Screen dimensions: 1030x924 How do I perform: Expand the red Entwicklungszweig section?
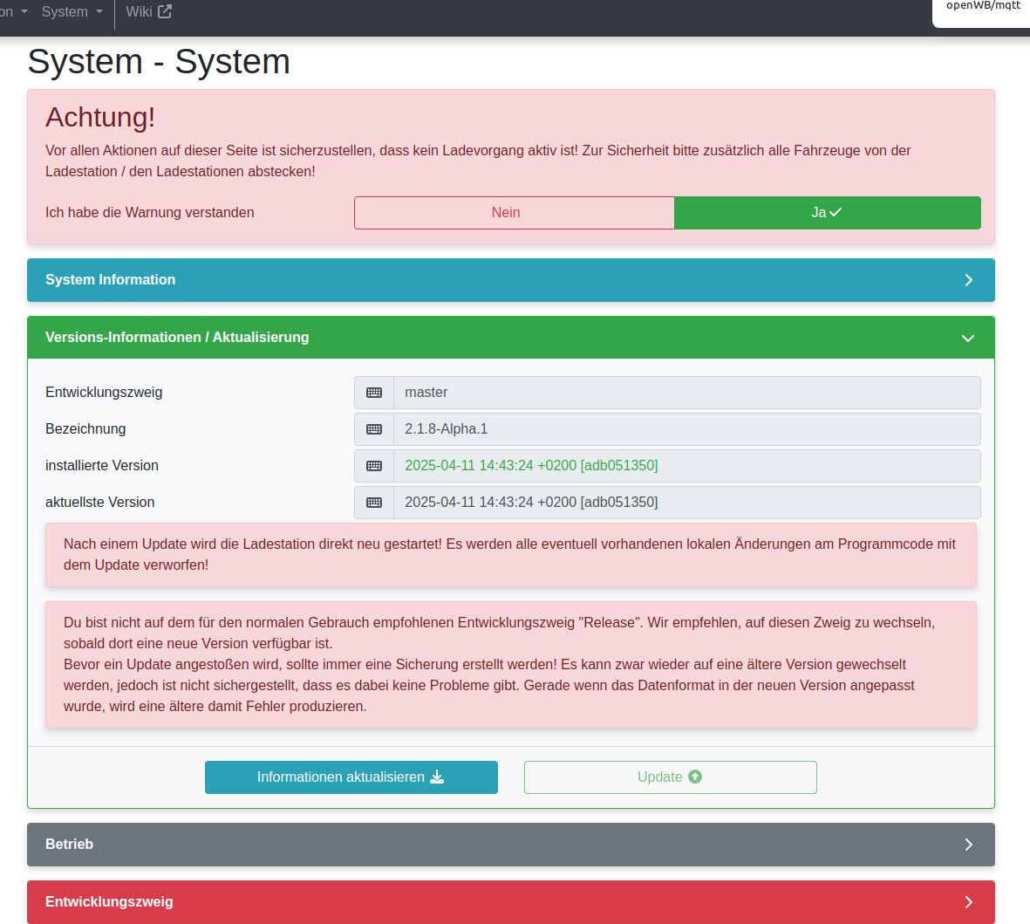(511, 901)
